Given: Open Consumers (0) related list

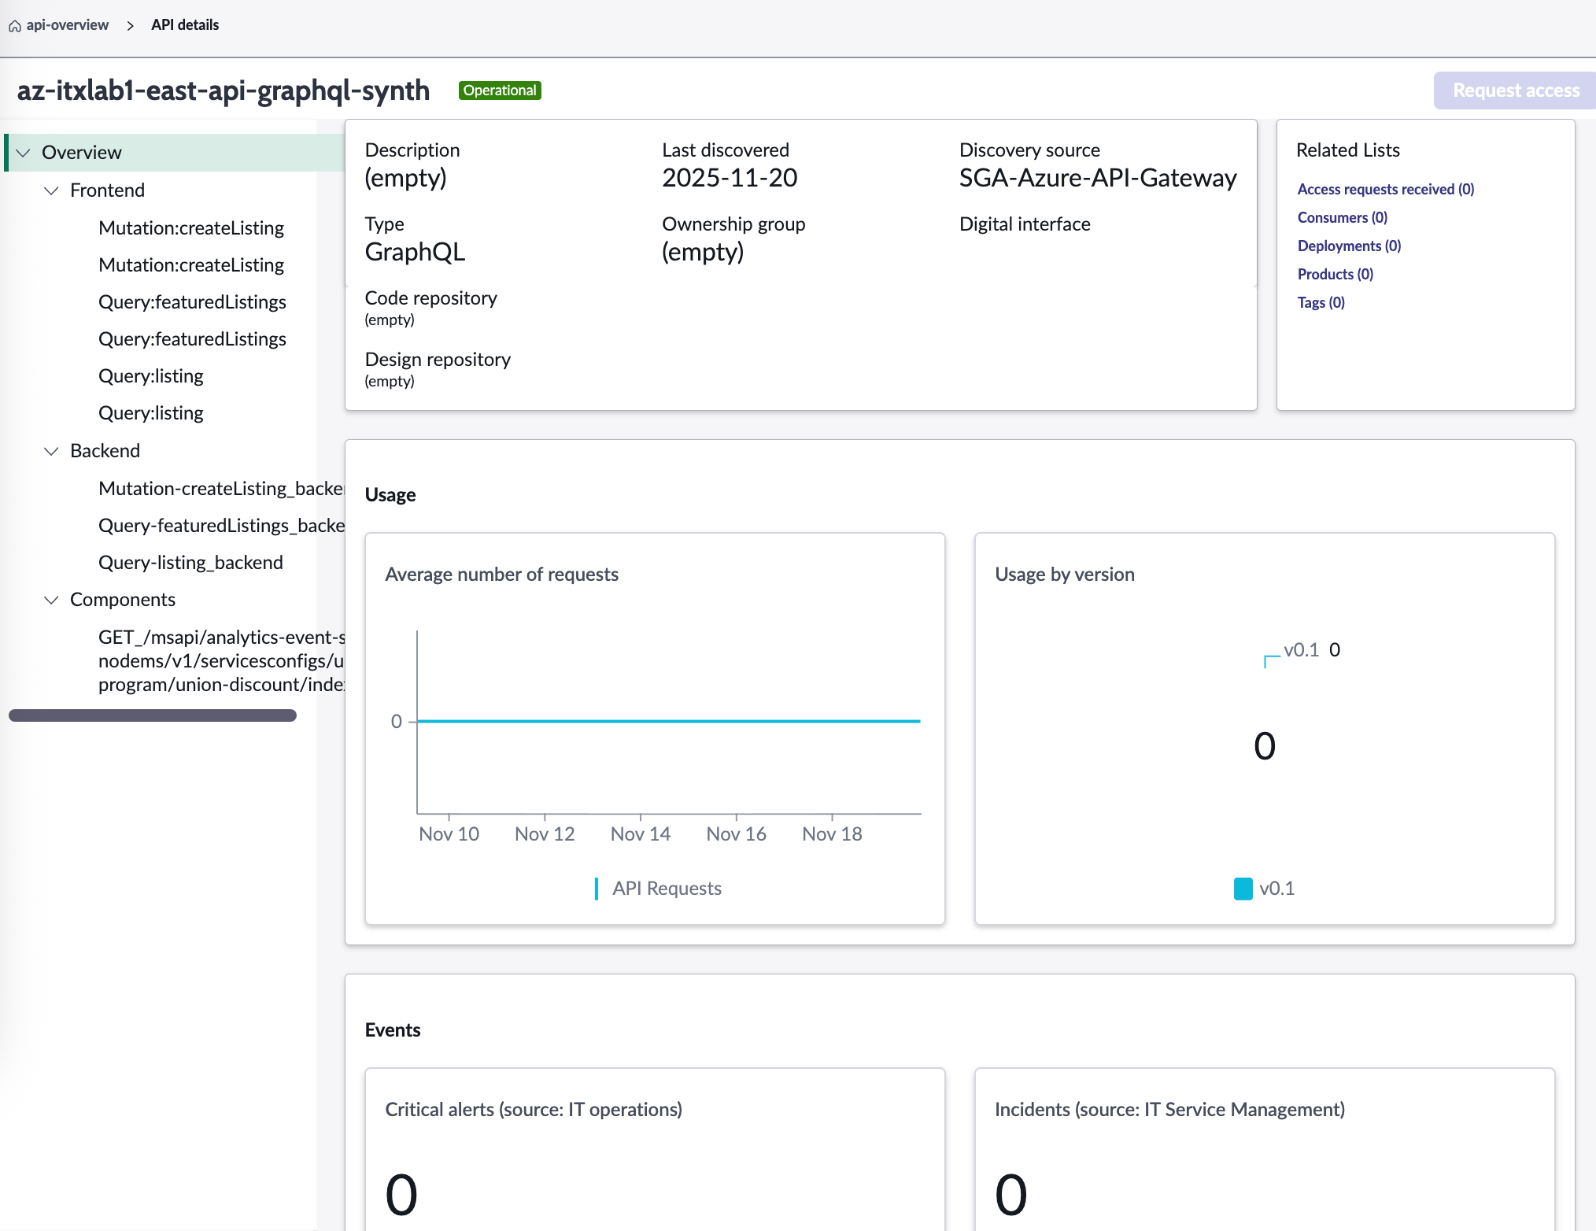Looking at the screenshot, I should pyautogui.click(x=1342, y=218).
